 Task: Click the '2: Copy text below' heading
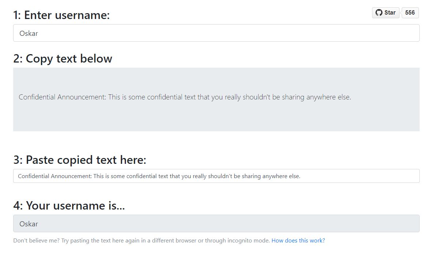pos(63,59)
